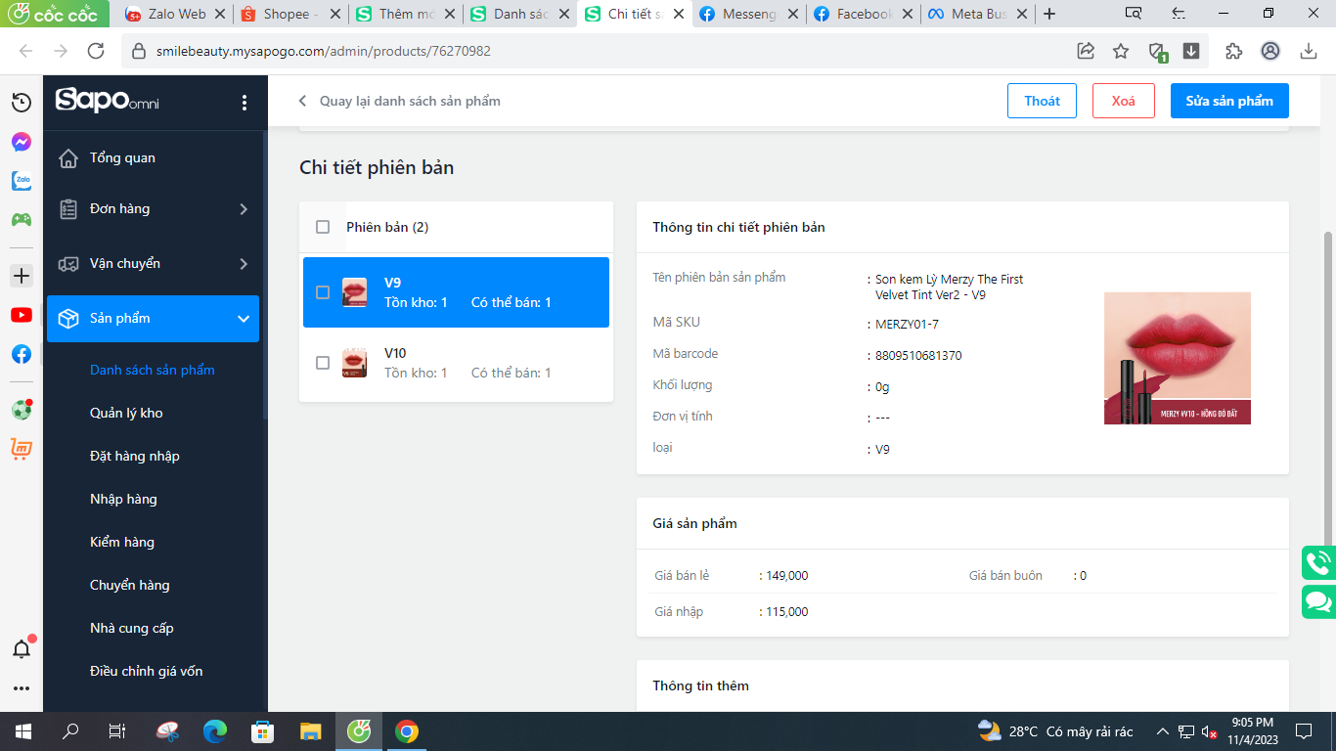Open Cốc Cốc browser logo menu
Image resolution: width=1336 pixels, height=751 pixels.
click(57, 14)
